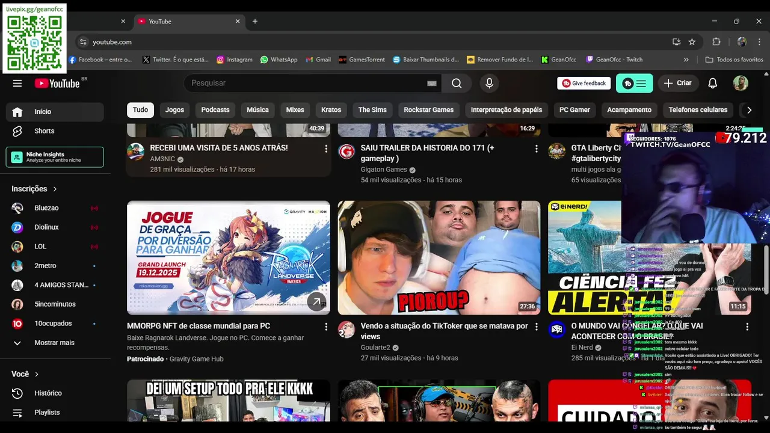Open the GamesTorrent bookmark

362,60
